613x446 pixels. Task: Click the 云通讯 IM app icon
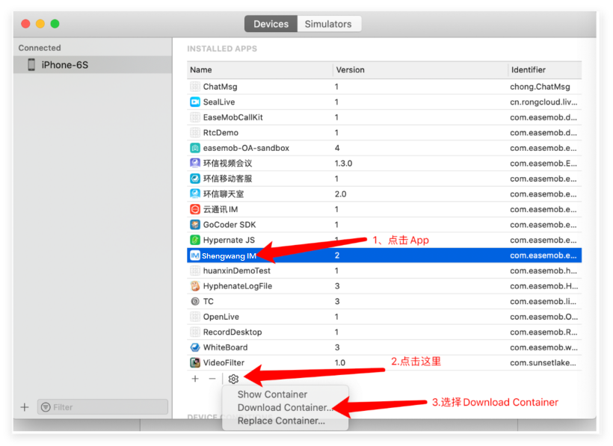(194, 209)
